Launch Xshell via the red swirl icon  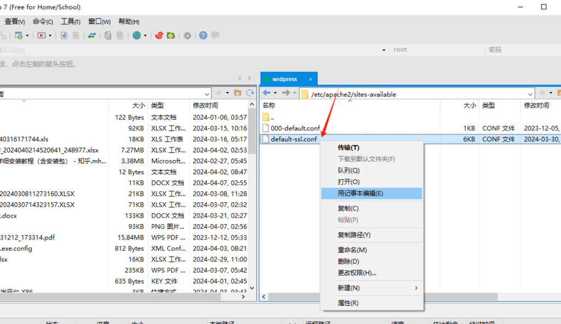pos(159,36)
